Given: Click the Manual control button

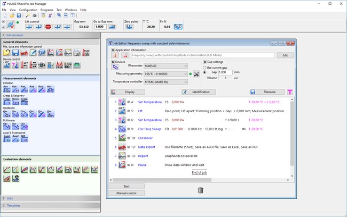Looking at the screenshot, I should 126,193.
